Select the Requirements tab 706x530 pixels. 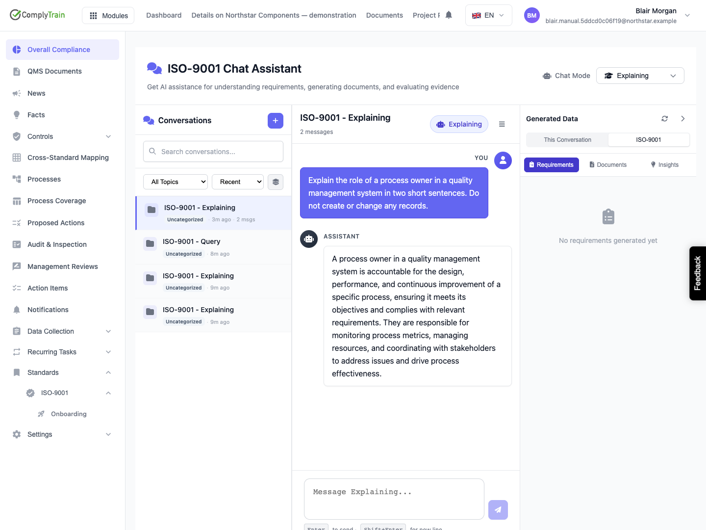coord(552,165)
